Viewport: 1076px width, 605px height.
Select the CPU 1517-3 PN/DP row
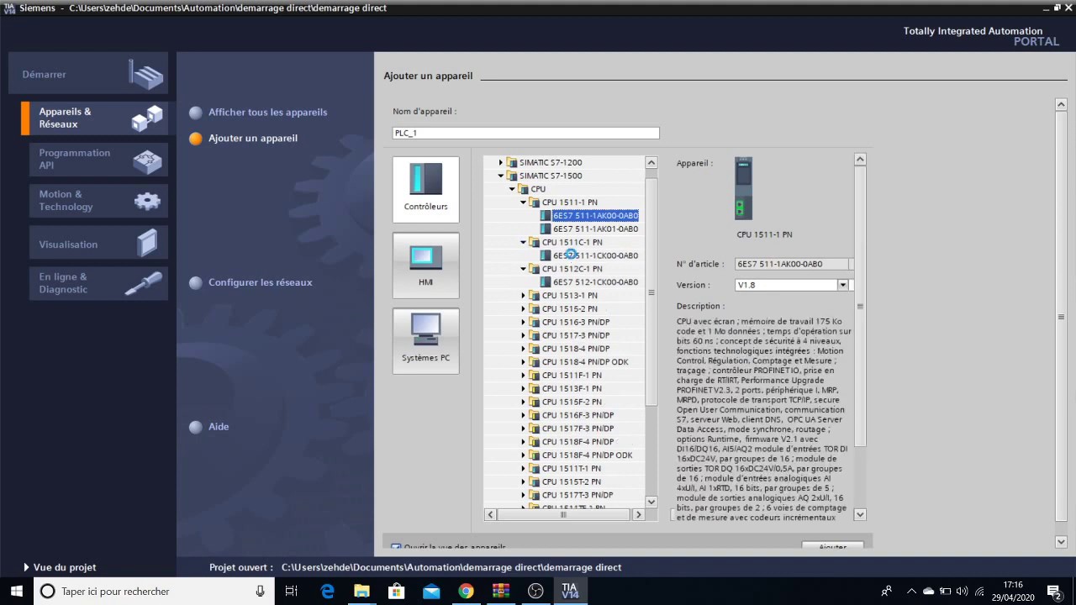pyautogui.click(x=576, y=335)
